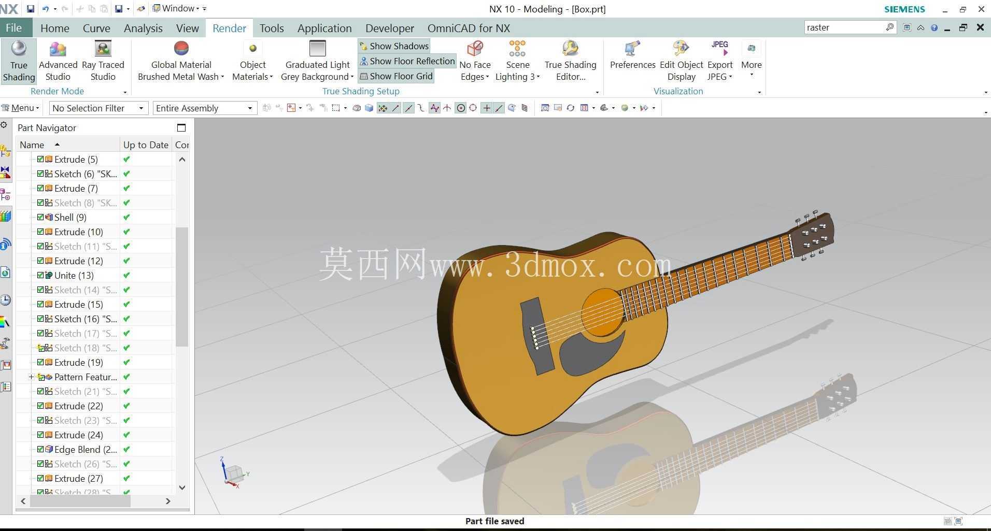Uncheck the Extrude (5) feature checkbox
The image size is (991, 531).
coord(40,159)
